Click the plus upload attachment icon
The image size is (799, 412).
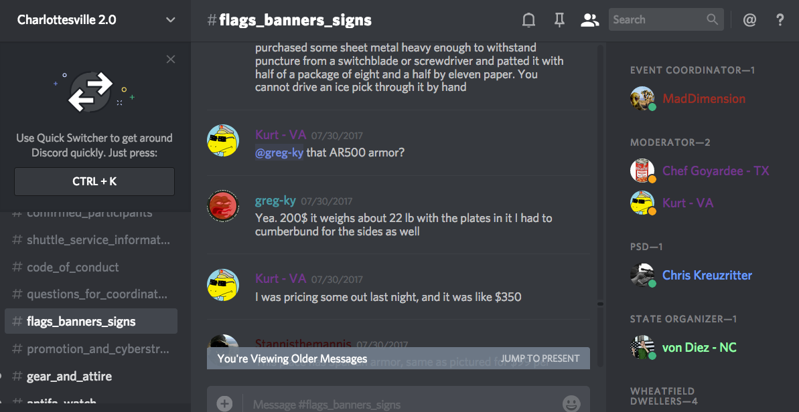(225, 404)
